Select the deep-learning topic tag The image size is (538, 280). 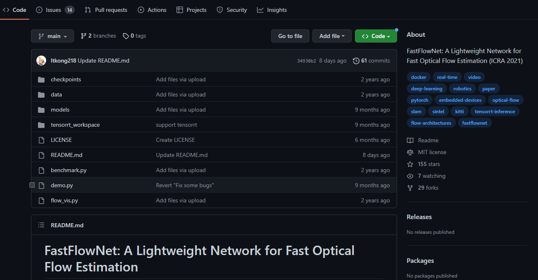click(427, 88)
